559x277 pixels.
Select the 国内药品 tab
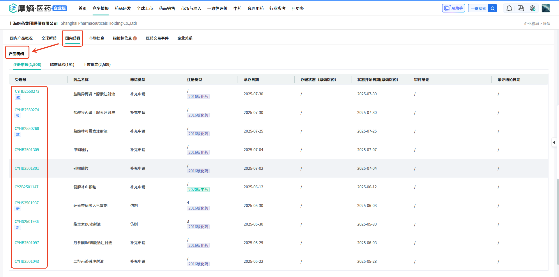73,38
